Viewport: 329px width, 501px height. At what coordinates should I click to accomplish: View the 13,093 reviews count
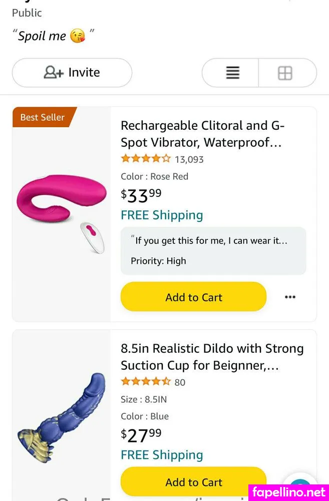189,160
